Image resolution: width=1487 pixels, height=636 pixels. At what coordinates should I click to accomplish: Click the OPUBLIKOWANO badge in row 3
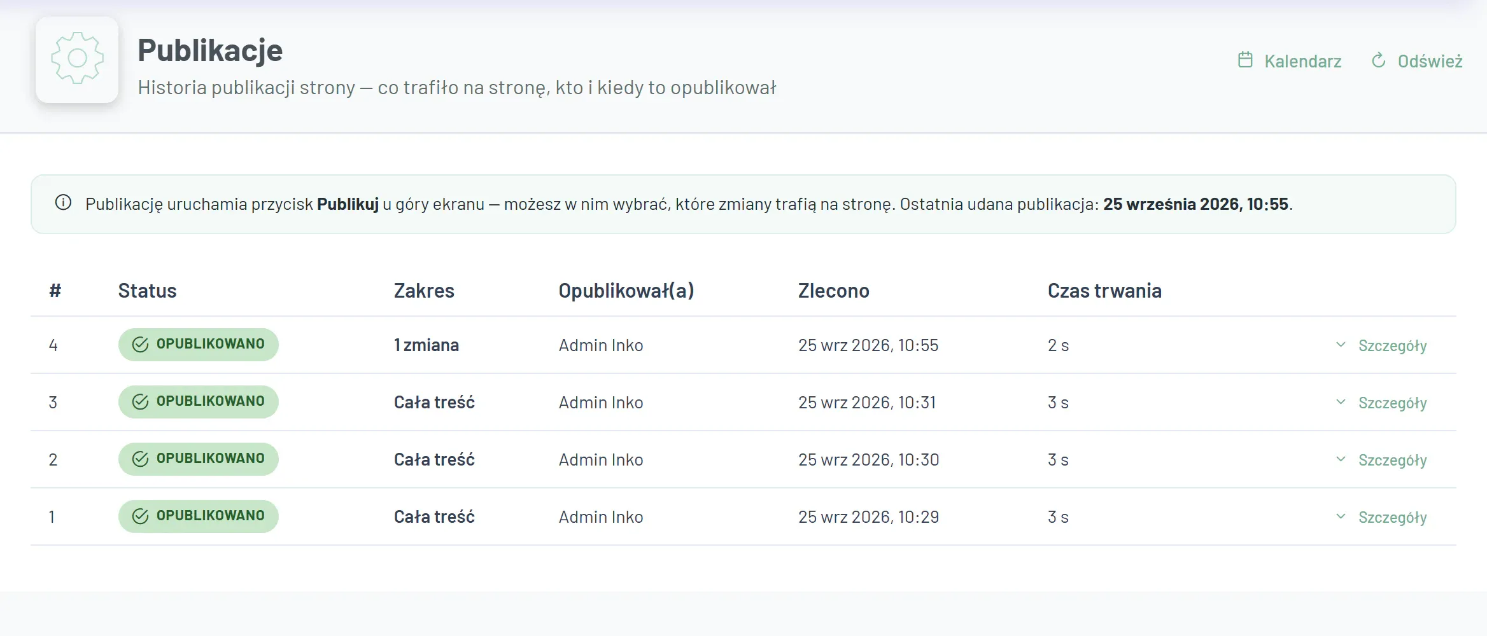click(198, 402)
